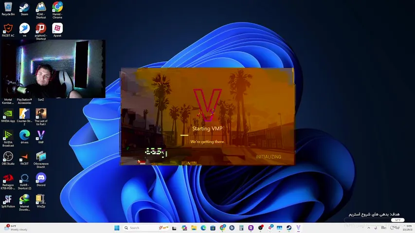This screenshot has width=415, height=233.
Task: Select the Aparat desktop icon
Action: 57,30
